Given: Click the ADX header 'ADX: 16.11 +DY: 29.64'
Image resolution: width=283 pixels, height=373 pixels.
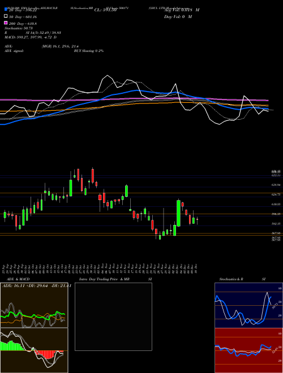Looking at the screenshot, I should 25,286.
